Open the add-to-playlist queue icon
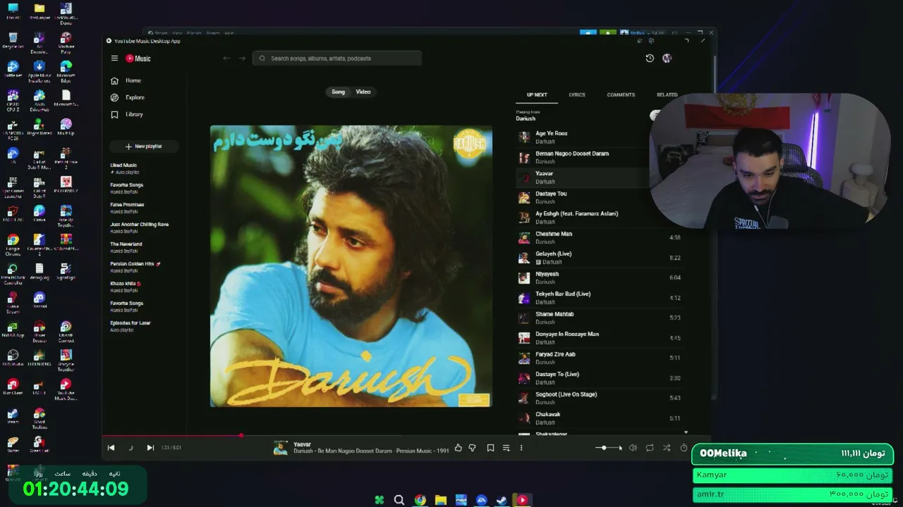Image resolution: width=903 pixels, height=507 pixels. tap(506, 448)
